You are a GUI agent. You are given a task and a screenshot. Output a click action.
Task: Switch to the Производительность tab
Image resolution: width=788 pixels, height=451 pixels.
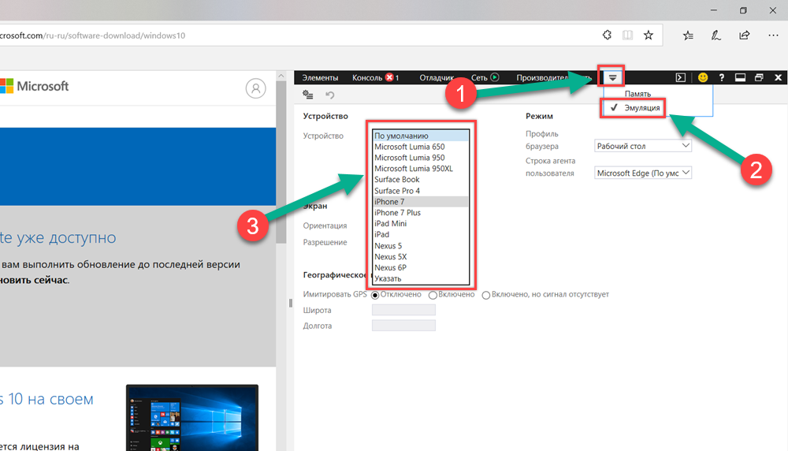pyautogui.click(x=553, y=77)
